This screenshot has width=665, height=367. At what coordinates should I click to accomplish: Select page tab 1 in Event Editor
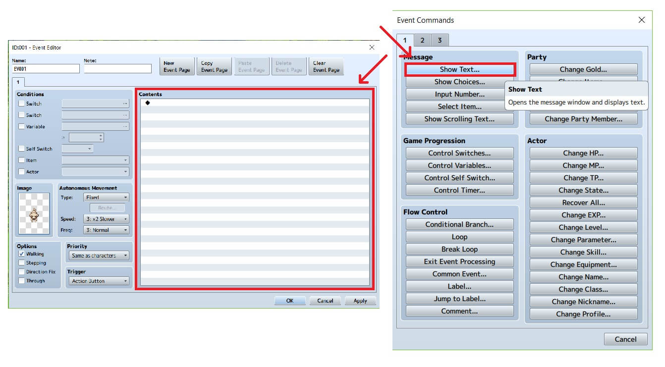[18, 81]
